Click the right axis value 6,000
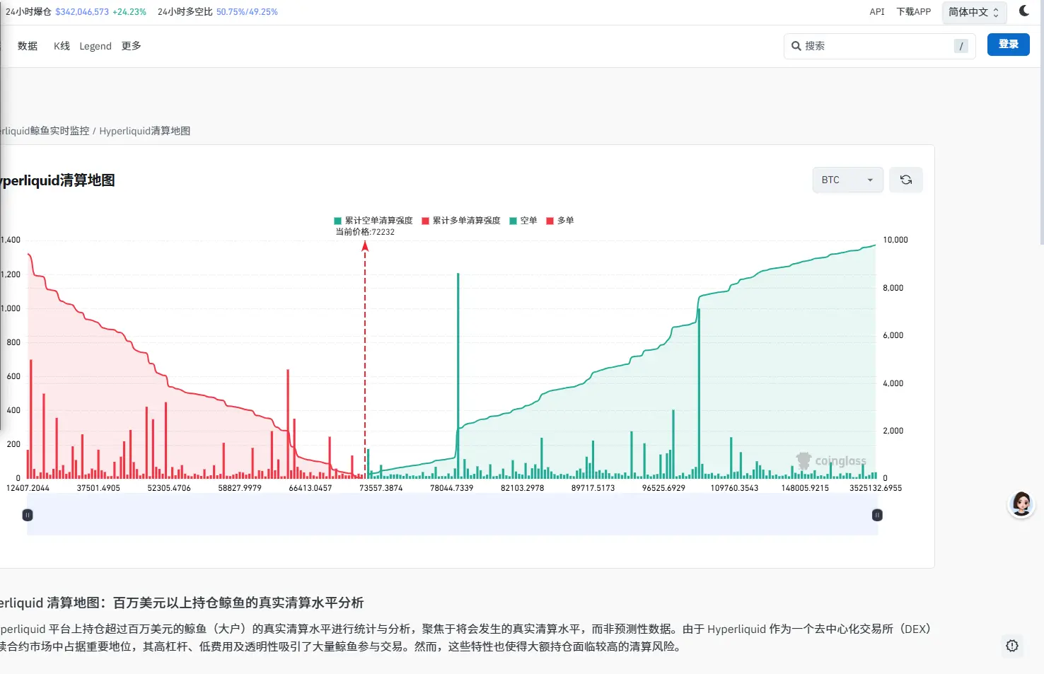The image size is (1044, 674). point(893,335)
